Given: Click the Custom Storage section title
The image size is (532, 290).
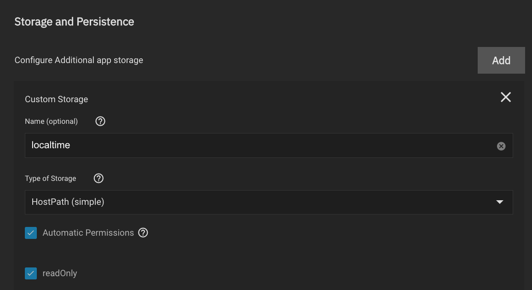Looking at the screenshot, I should [x=56, y=99].
